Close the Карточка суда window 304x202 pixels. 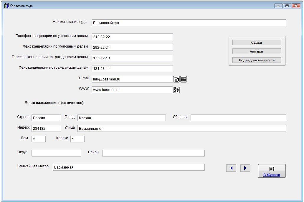296,6
